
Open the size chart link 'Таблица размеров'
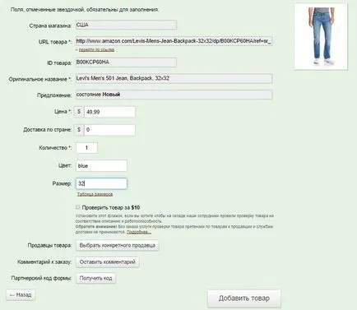[x=95, y=194]
